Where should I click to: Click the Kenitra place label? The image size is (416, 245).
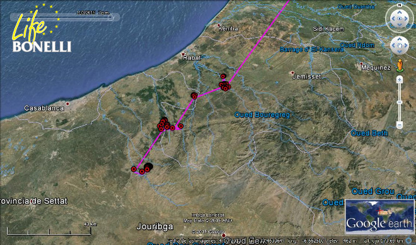click(x=228, y=28)
